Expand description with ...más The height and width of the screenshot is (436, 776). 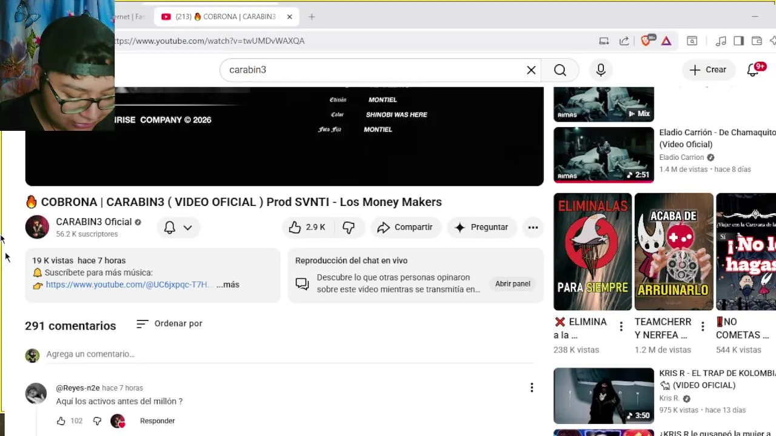tap(228, 285)
